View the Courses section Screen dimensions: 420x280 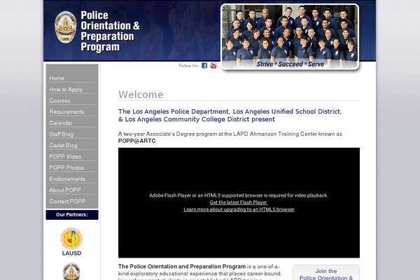coord(59,101)
